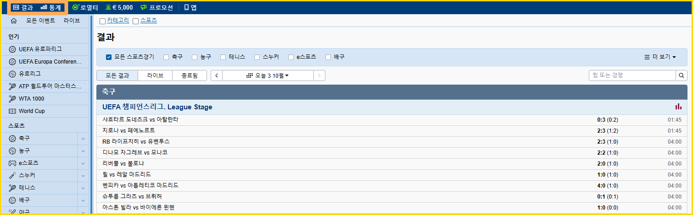Click soccer ball icon beside 축구 sport
Screen dimensions: 693x215
pyautogui.click(x=12, y=138)
